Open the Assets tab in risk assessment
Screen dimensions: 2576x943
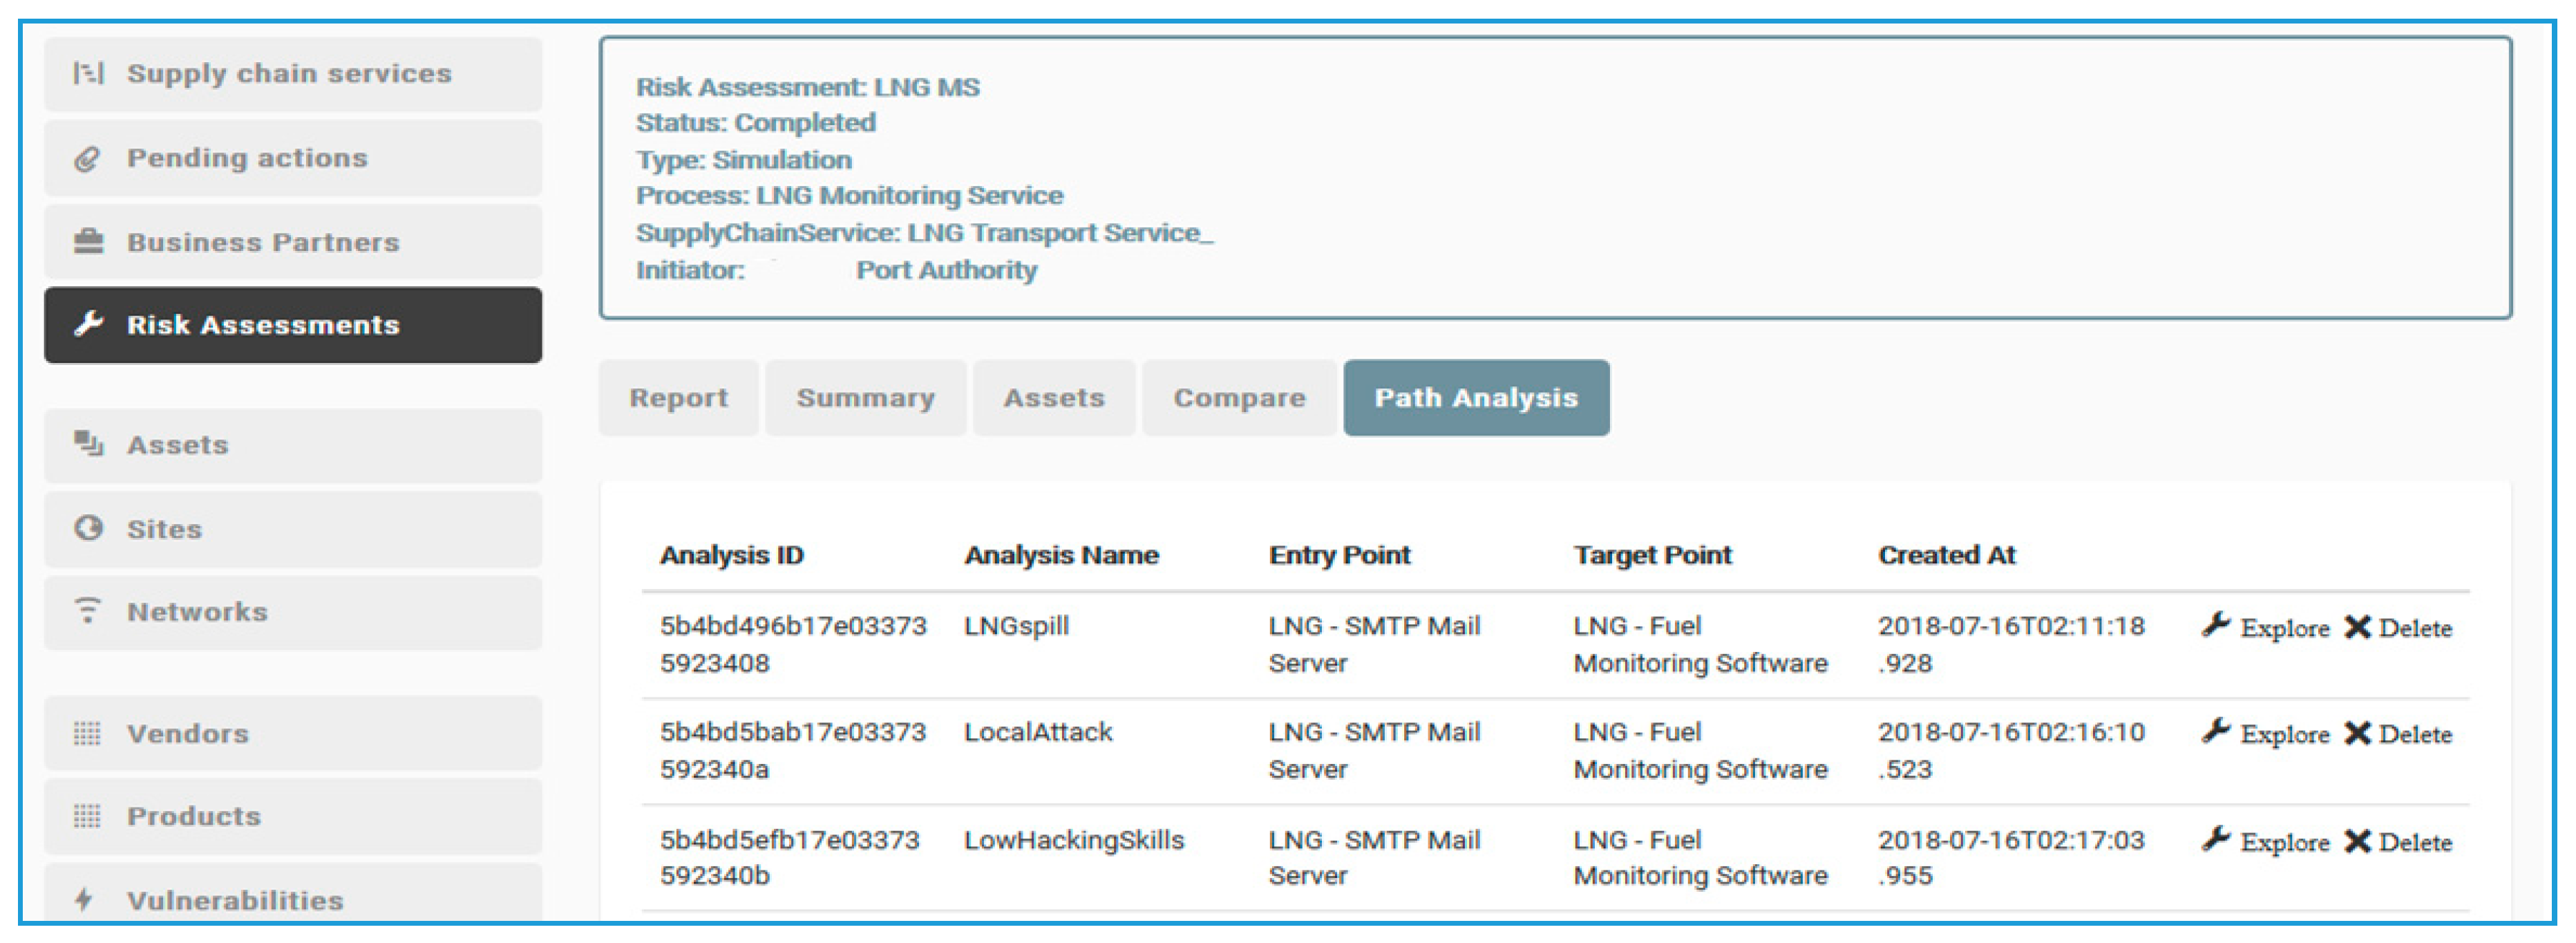point(1054,398)
